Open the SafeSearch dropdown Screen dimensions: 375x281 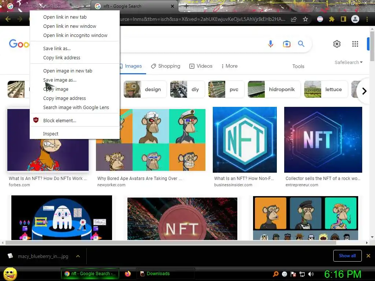point(349,62)
